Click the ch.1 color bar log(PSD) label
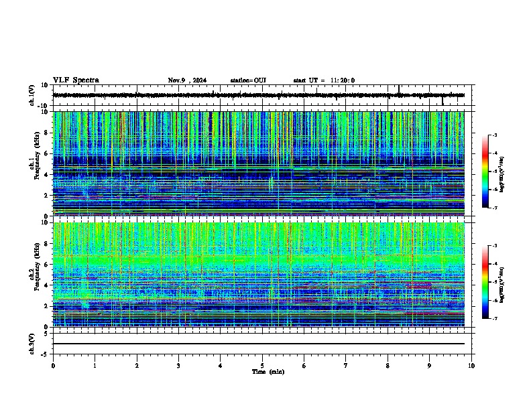Viewport: 531px width, 410px height. click(x=501, y=175)
